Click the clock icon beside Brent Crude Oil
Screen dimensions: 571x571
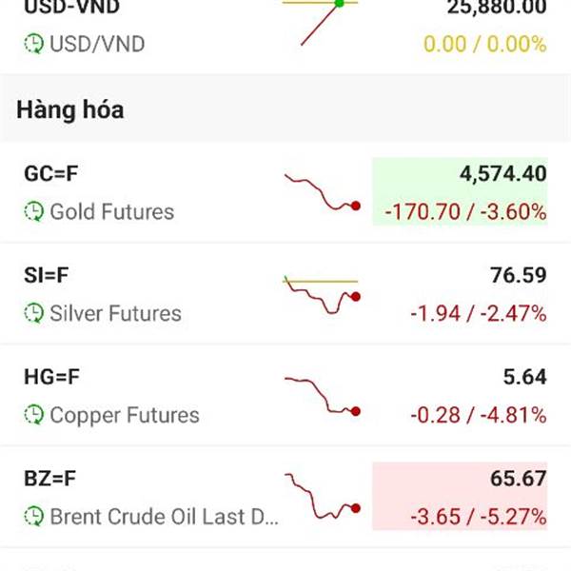pos(34,517)
